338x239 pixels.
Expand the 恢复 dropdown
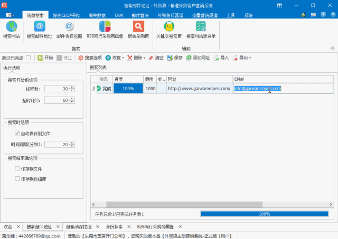pos(123,58)
